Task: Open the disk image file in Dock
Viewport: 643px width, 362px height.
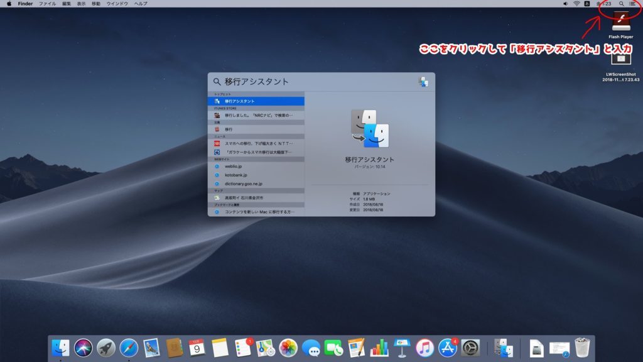Action: tap(536, 348)
